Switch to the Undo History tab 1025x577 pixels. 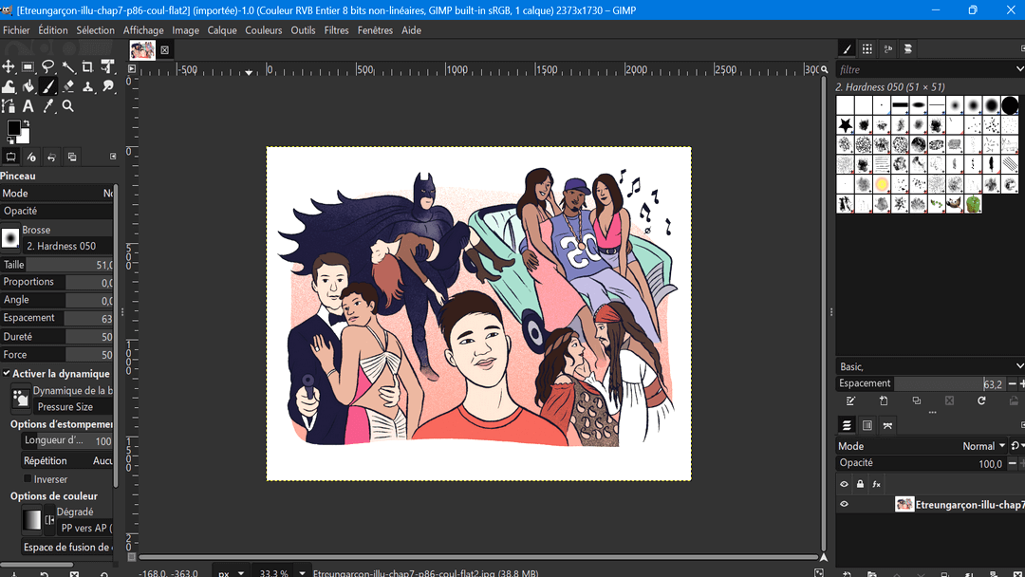(51, 157)
